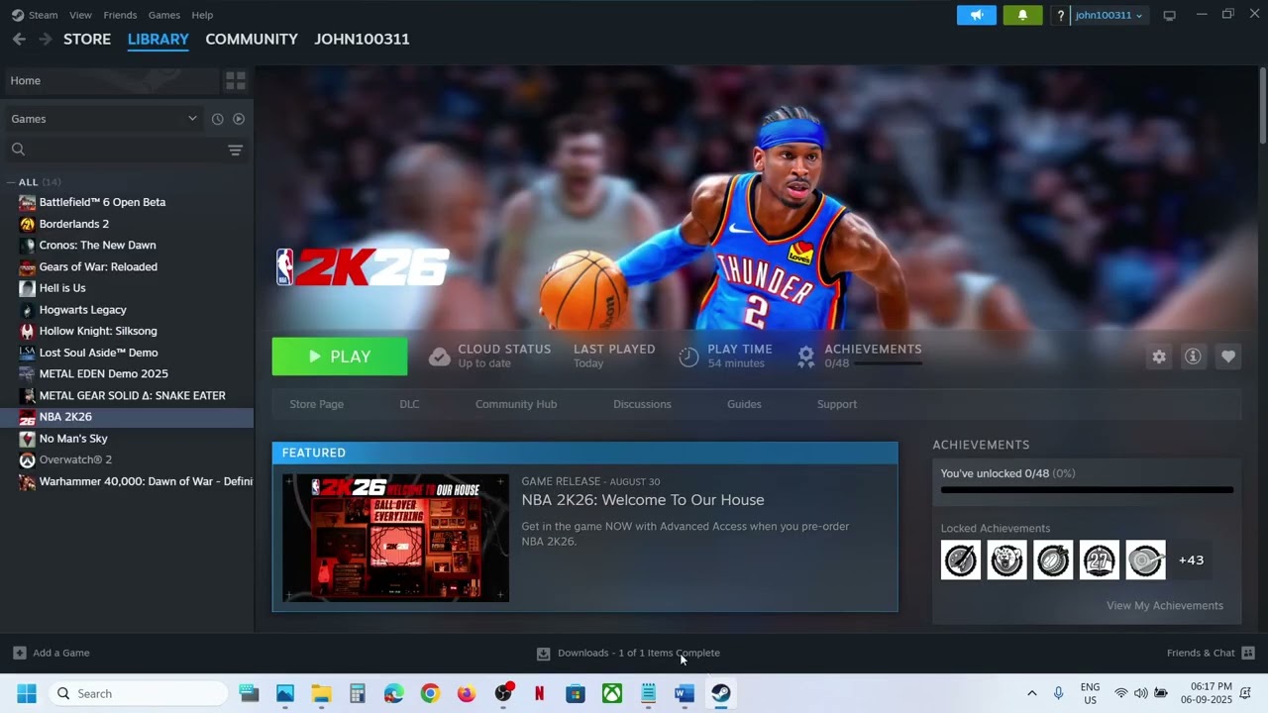Collapse the ALL games list
The height and width of the screenshot is (713, 1268).
[x=11, y=182]
